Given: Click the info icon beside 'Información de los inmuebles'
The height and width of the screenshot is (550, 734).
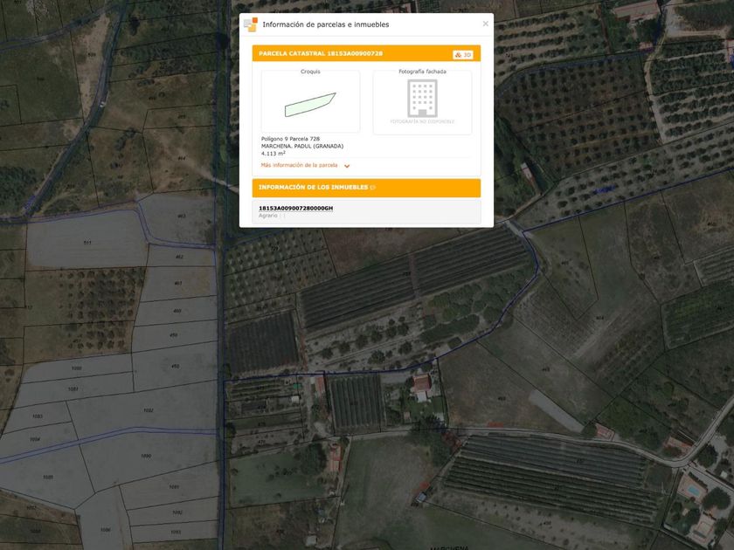Looking at the screenshot, I should pos(373,187).
